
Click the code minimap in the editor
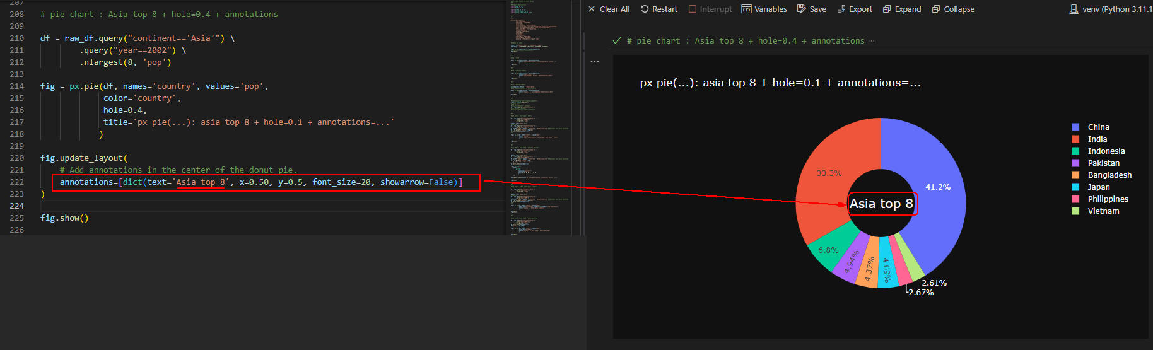(538, 117)
